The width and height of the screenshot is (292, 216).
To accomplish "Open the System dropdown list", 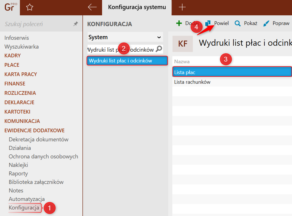I will tap(125, 37).
